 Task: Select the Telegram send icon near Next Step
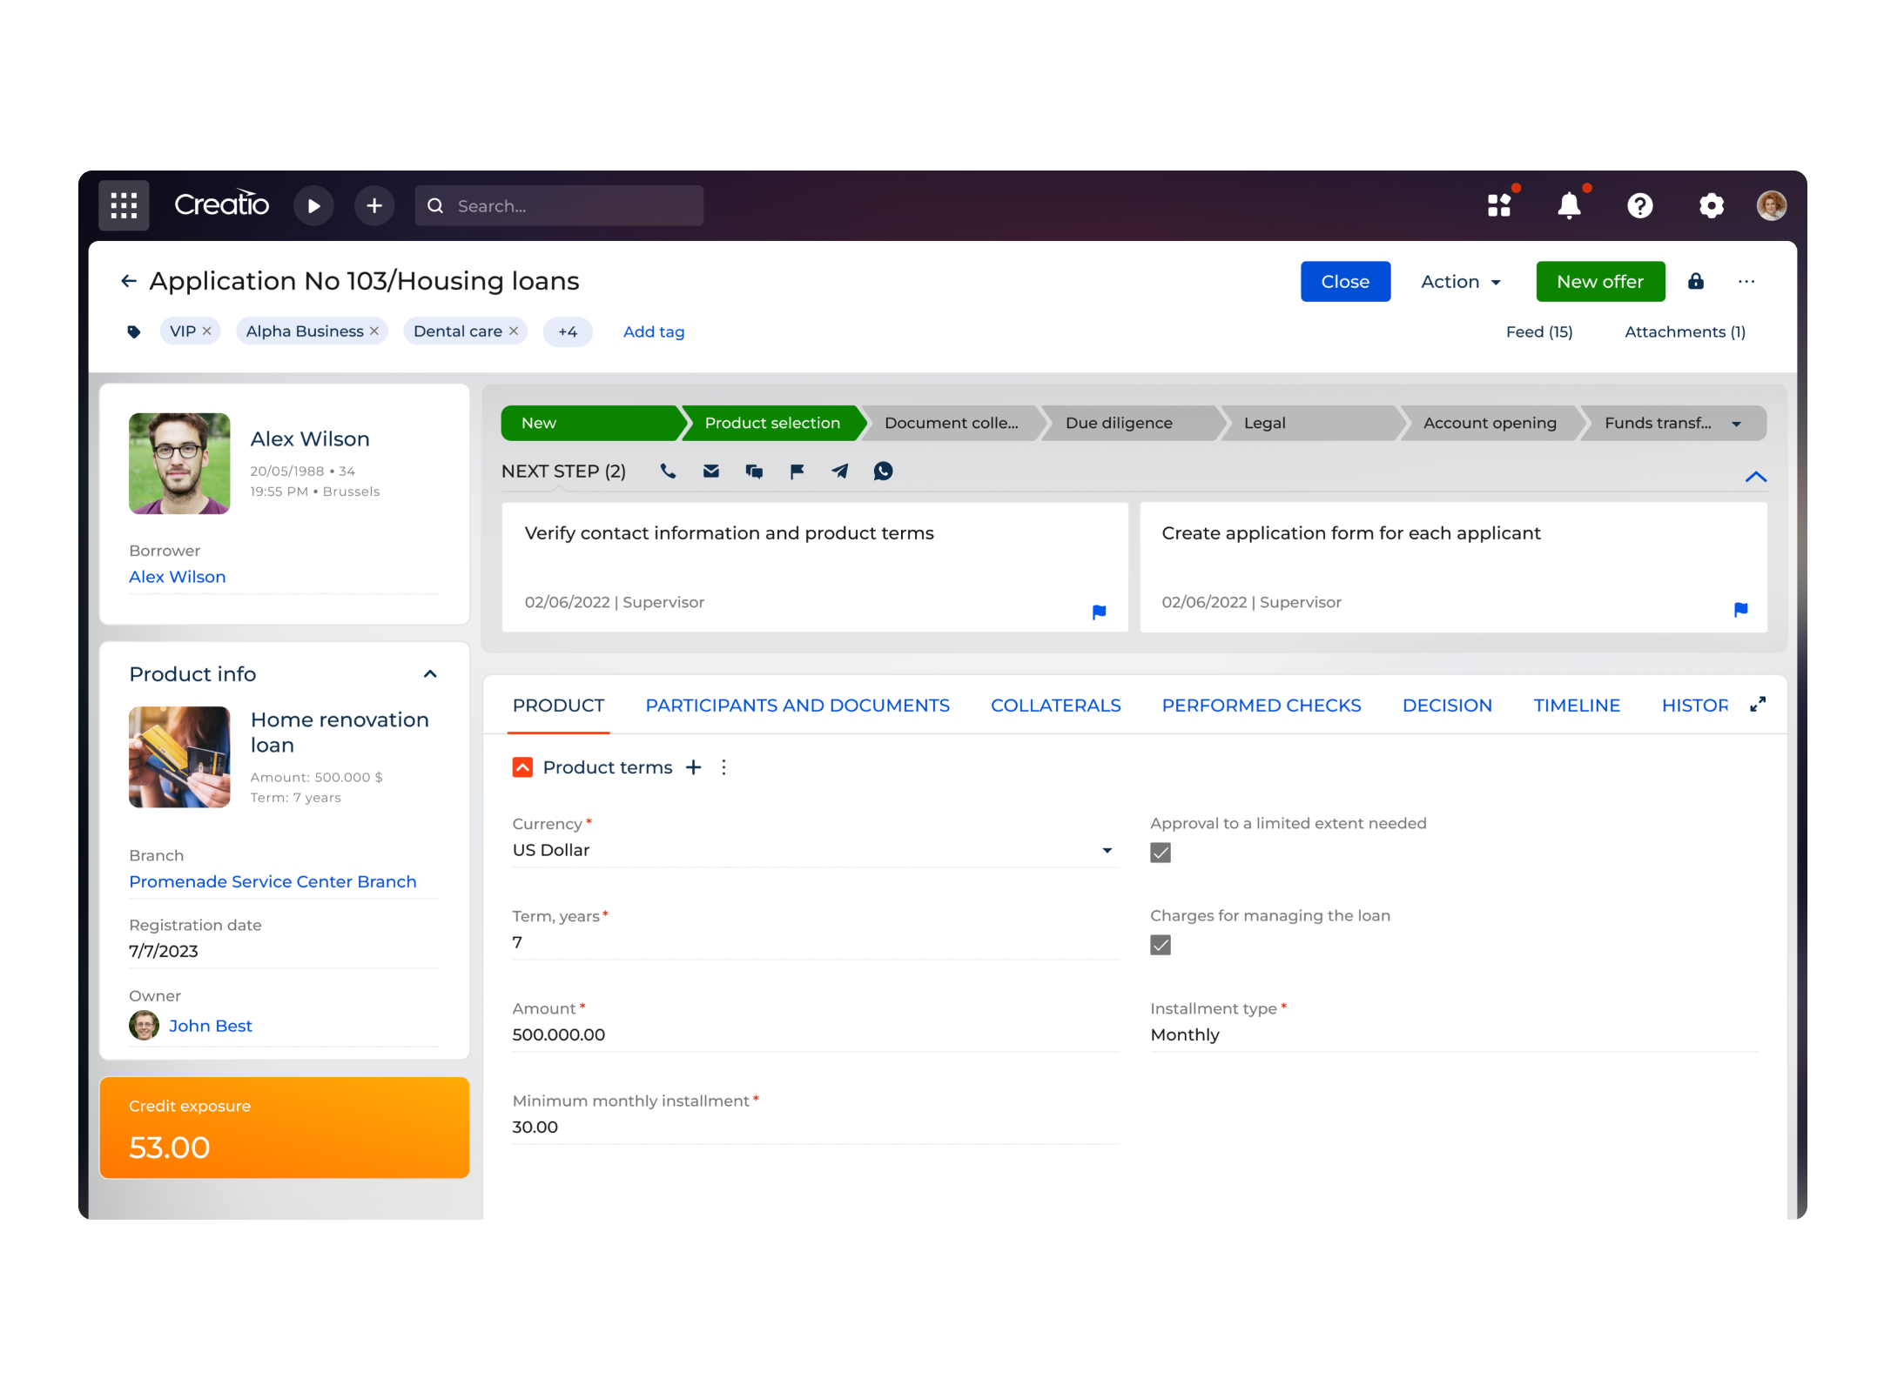[839, 472]
